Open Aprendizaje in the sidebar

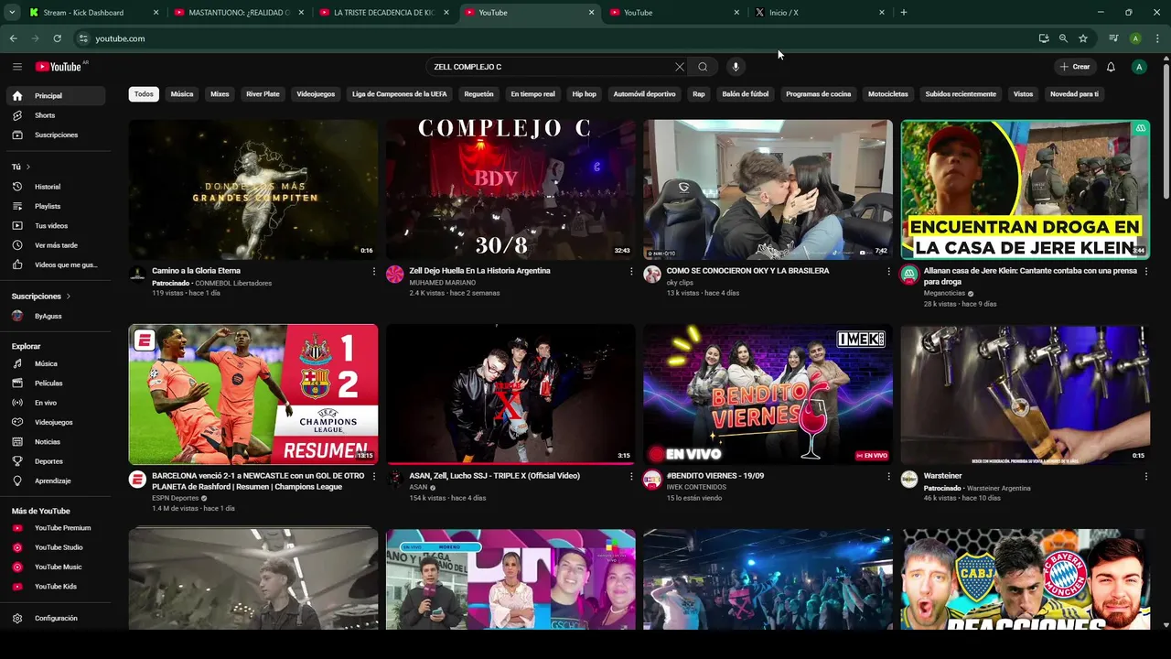(55, 481)
